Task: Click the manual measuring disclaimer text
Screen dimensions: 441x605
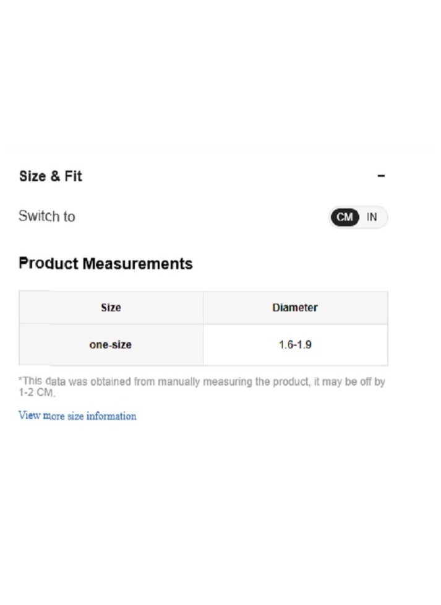Action: pyautogui.click(x=202, y=387)
